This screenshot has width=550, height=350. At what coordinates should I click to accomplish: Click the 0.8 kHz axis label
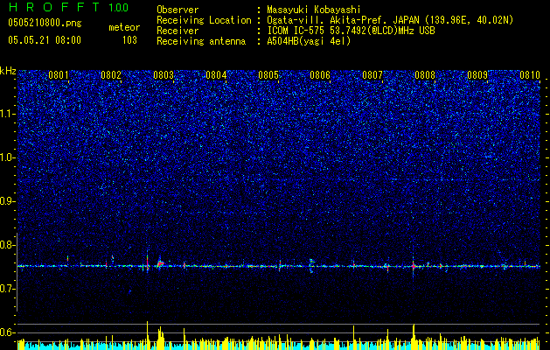coord(7,245)
